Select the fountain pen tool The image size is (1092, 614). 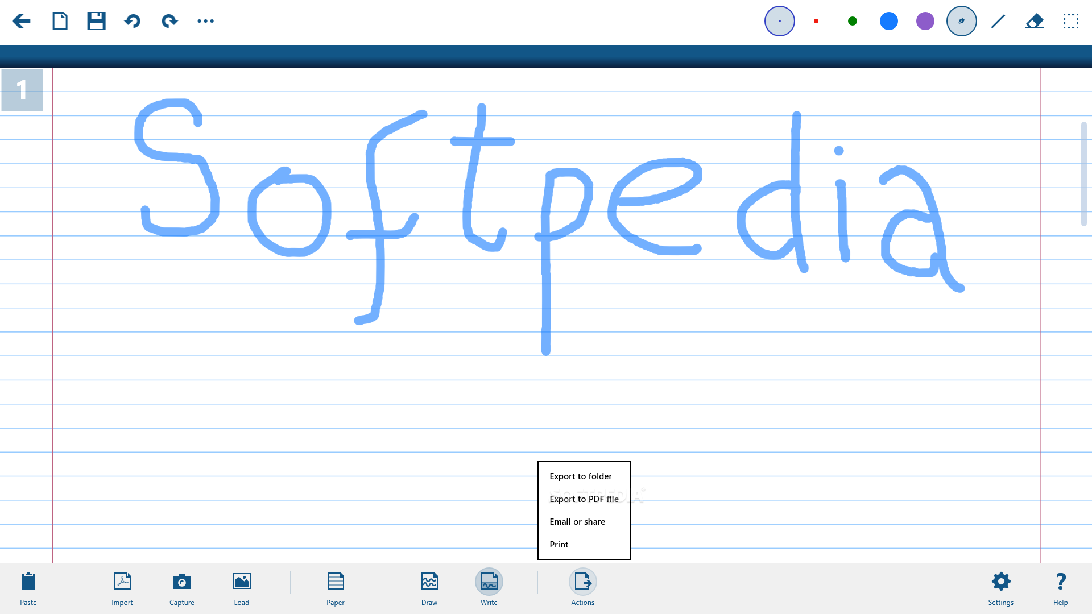(961, 21)
